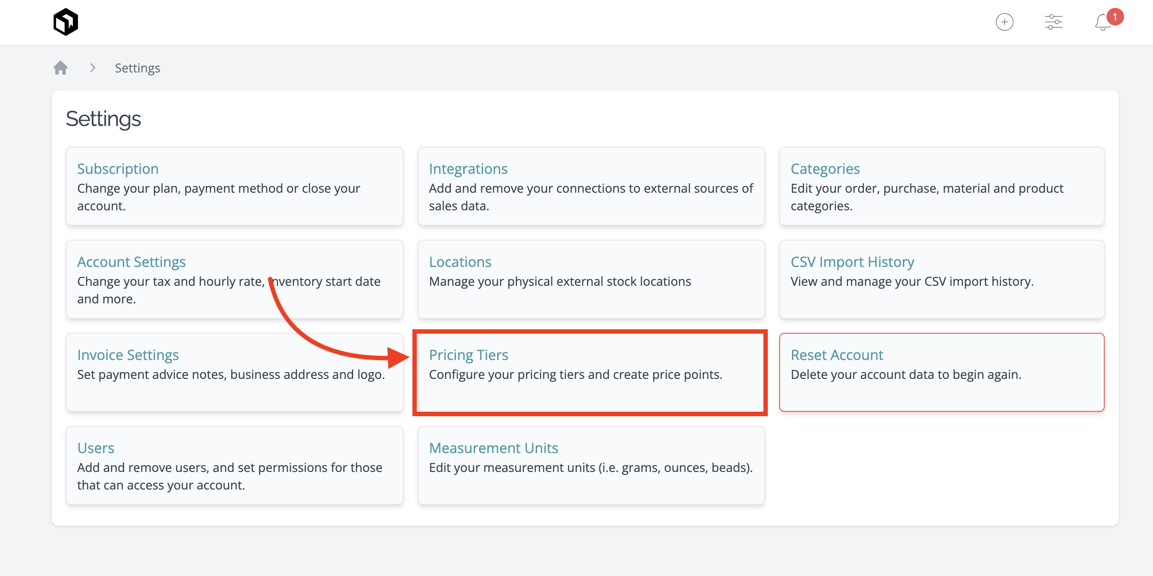Click 'Set payment advice notes' description
Viewport: 1153px width, 576px height.
[x=231, y=374]
